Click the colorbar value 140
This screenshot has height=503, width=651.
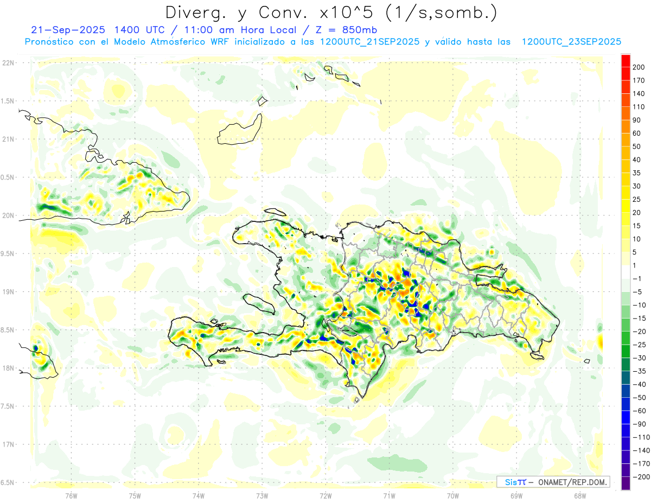[639, 94]
